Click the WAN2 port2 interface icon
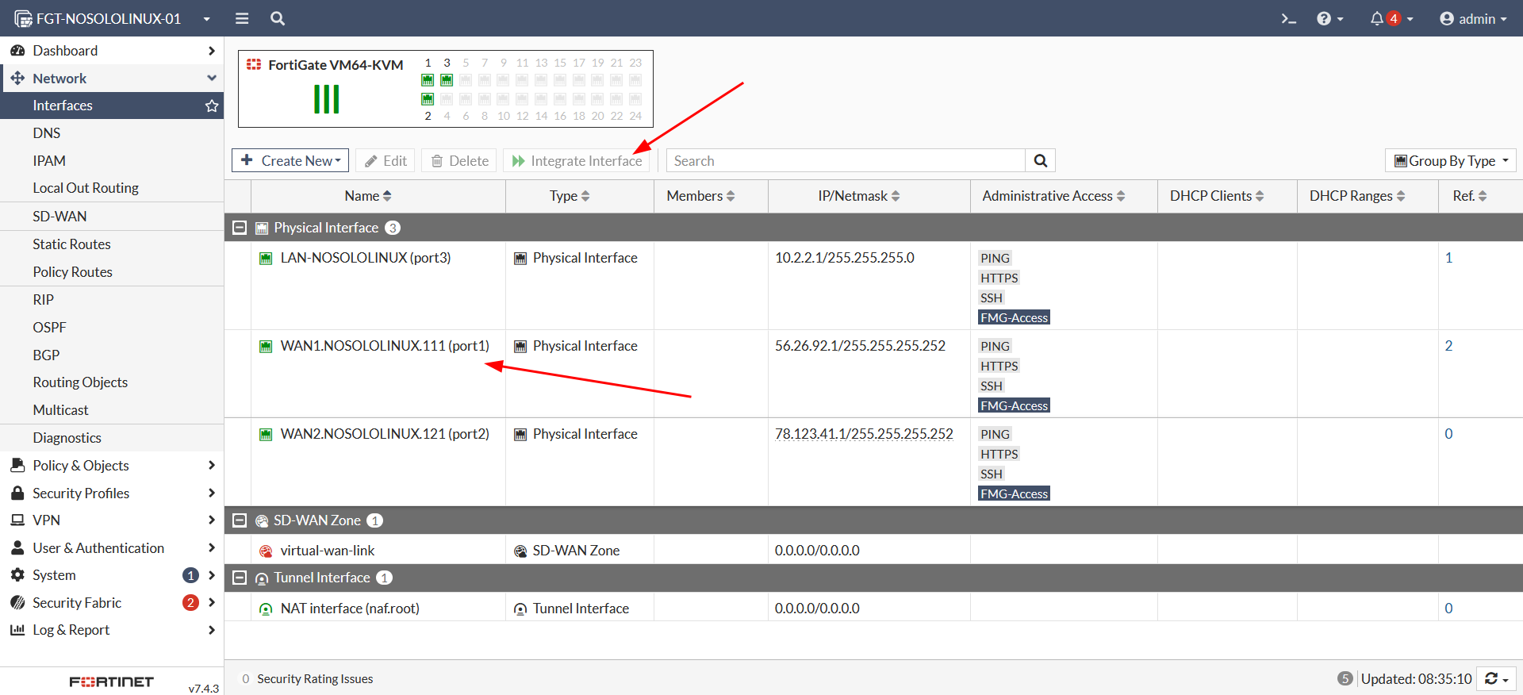 pyautogui.click(x=267, y=434)
